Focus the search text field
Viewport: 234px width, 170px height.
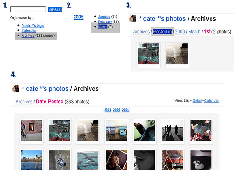click(28, 9)
